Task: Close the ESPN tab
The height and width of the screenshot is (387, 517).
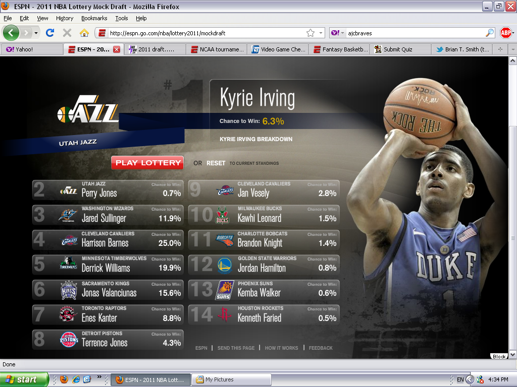Action: coord(117,49)
